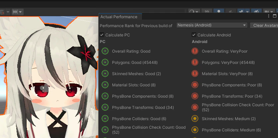
Task: Click the green icon beside Material Slots: Good
Action: coord(105,85)
